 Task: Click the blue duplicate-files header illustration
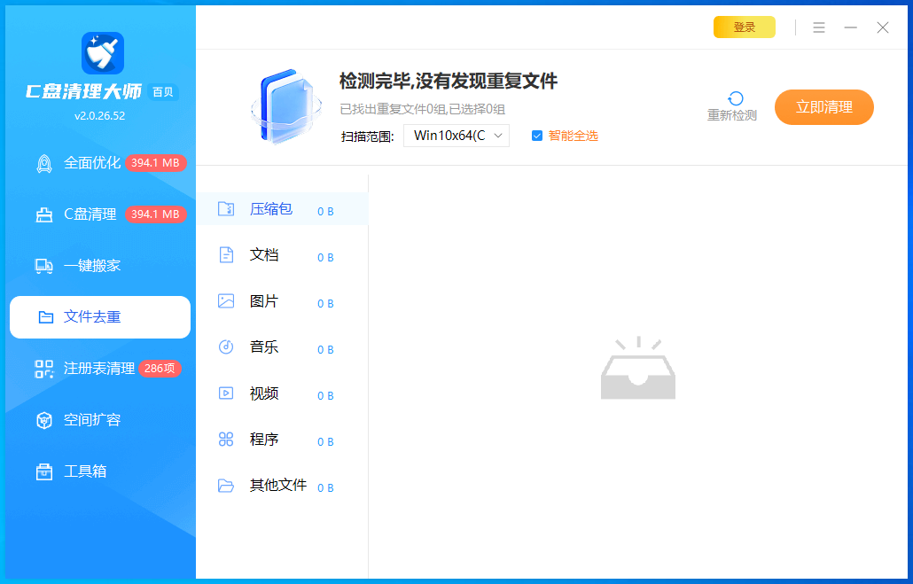286,106
